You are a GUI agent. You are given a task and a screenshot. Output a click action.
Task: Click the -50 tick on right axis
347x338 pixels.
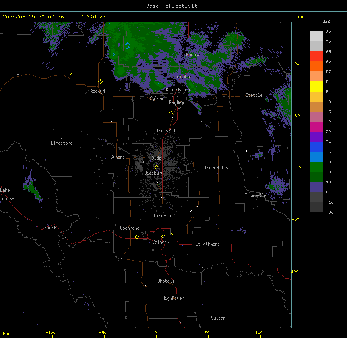tap(295, 219)
